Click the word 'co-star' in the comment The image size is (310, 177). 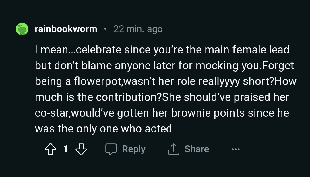point(52,113)
